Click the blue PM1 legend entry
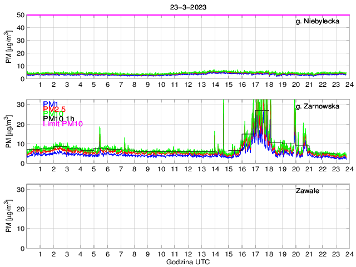The image size is (356, 267). (x=51, y=104)
